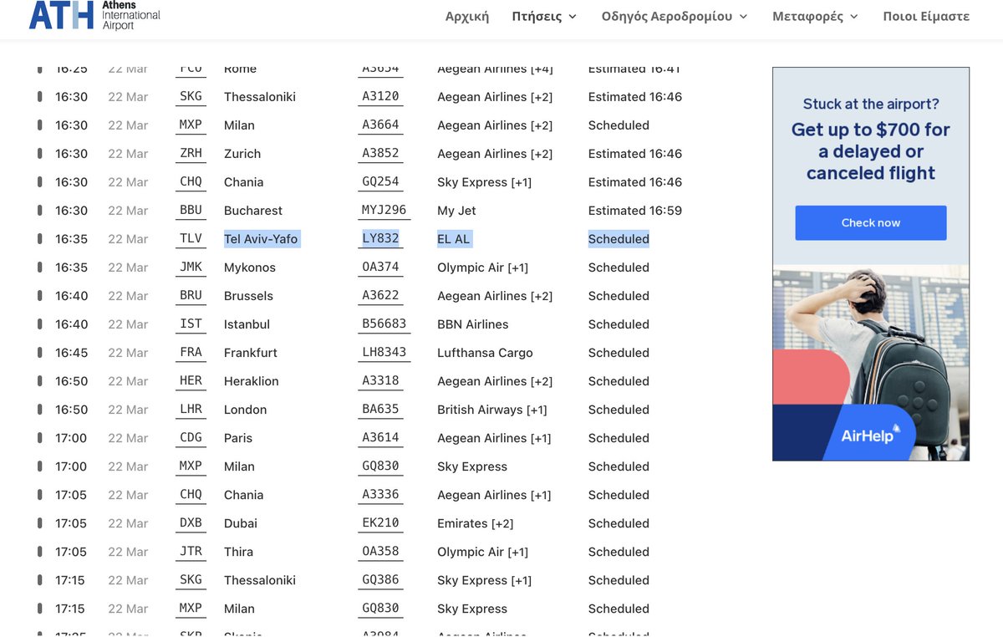Image resolution: width=1003 pixels, height=637 pixels.
Task: Open the Αρχική menu item
Action: tap(467, 16)
